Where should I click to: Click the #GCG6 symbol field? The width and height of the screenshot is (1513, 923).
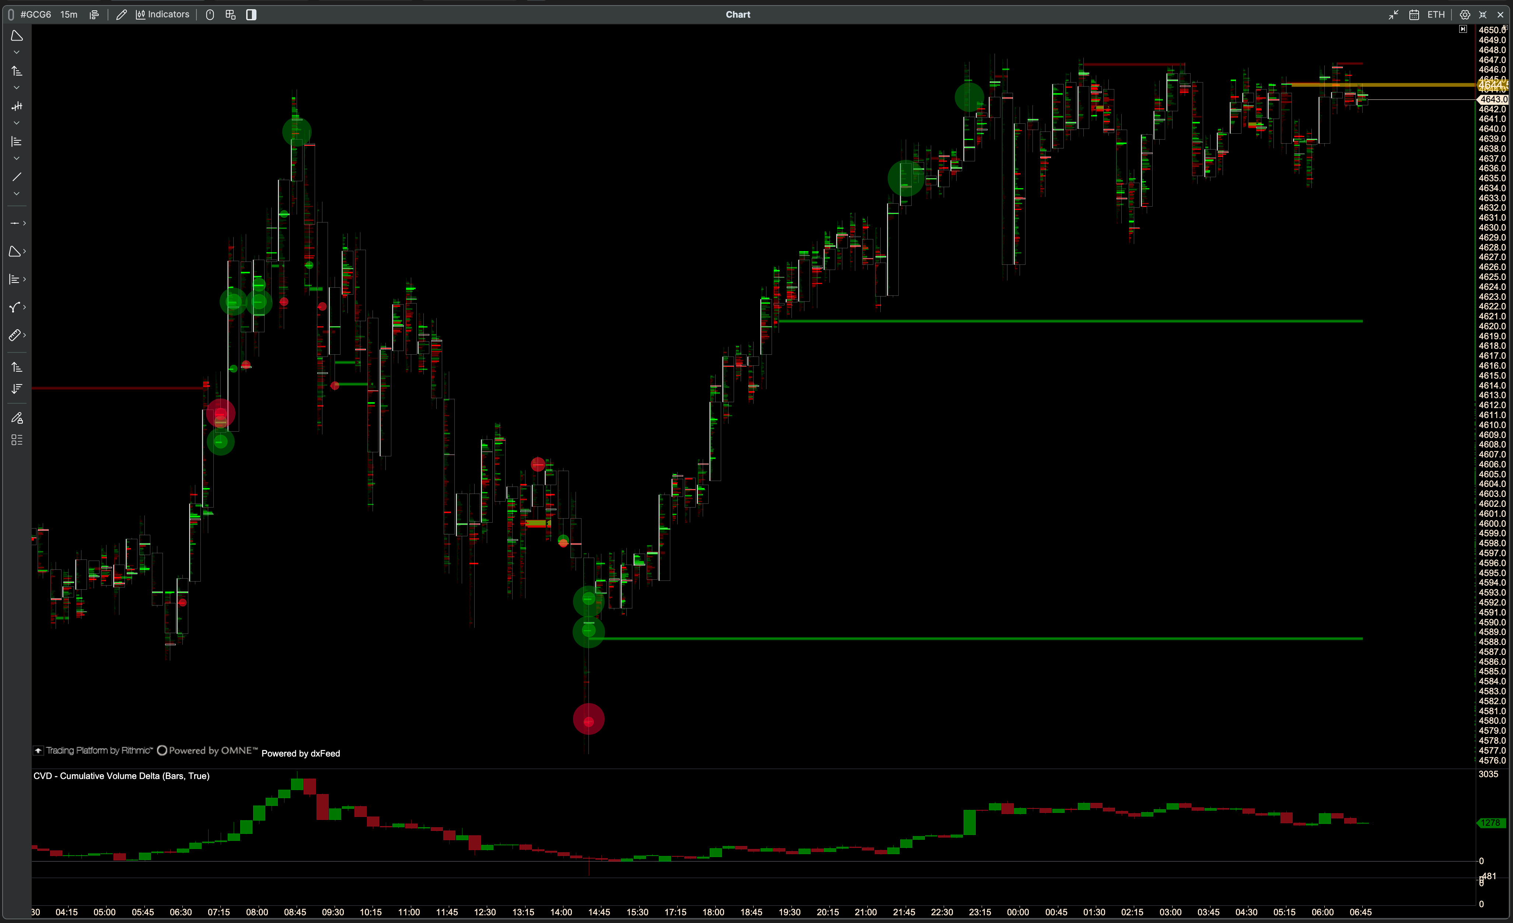[x=36, y=15]
